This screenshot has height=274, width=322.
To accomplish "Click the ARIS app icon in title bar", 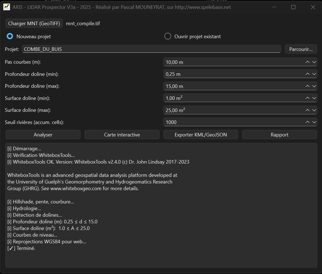I will pos(7,7).
